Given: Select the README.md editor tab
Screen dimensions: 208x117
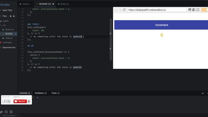Looking at the screenshot, I should click(x=45, y=4).
